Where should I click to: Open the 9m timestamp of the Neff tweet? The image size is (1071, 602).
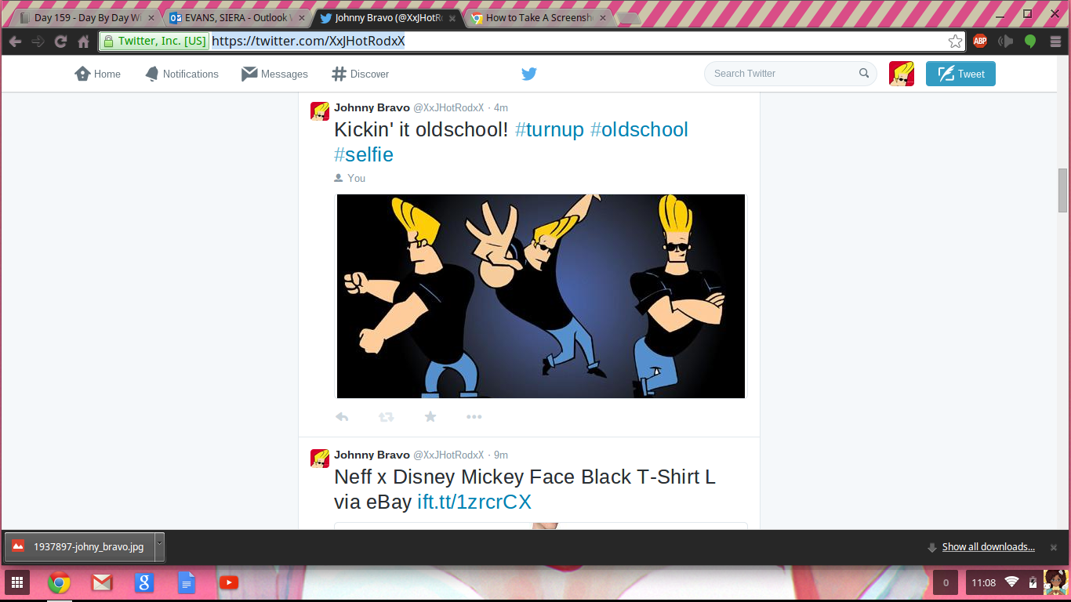point(501,455)
